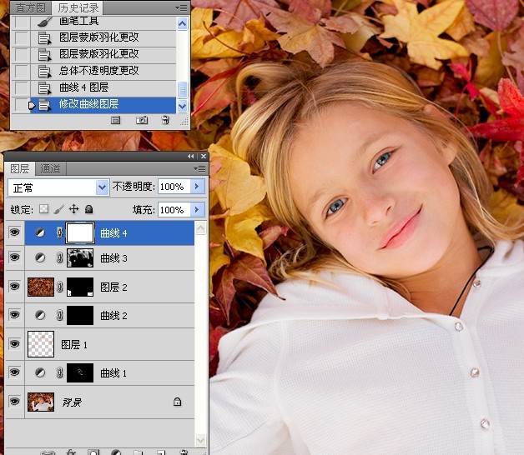Enable lock transparent pixels icon
Image resolution: width=524 pixels, height=455 pixels.
point(43,209)
